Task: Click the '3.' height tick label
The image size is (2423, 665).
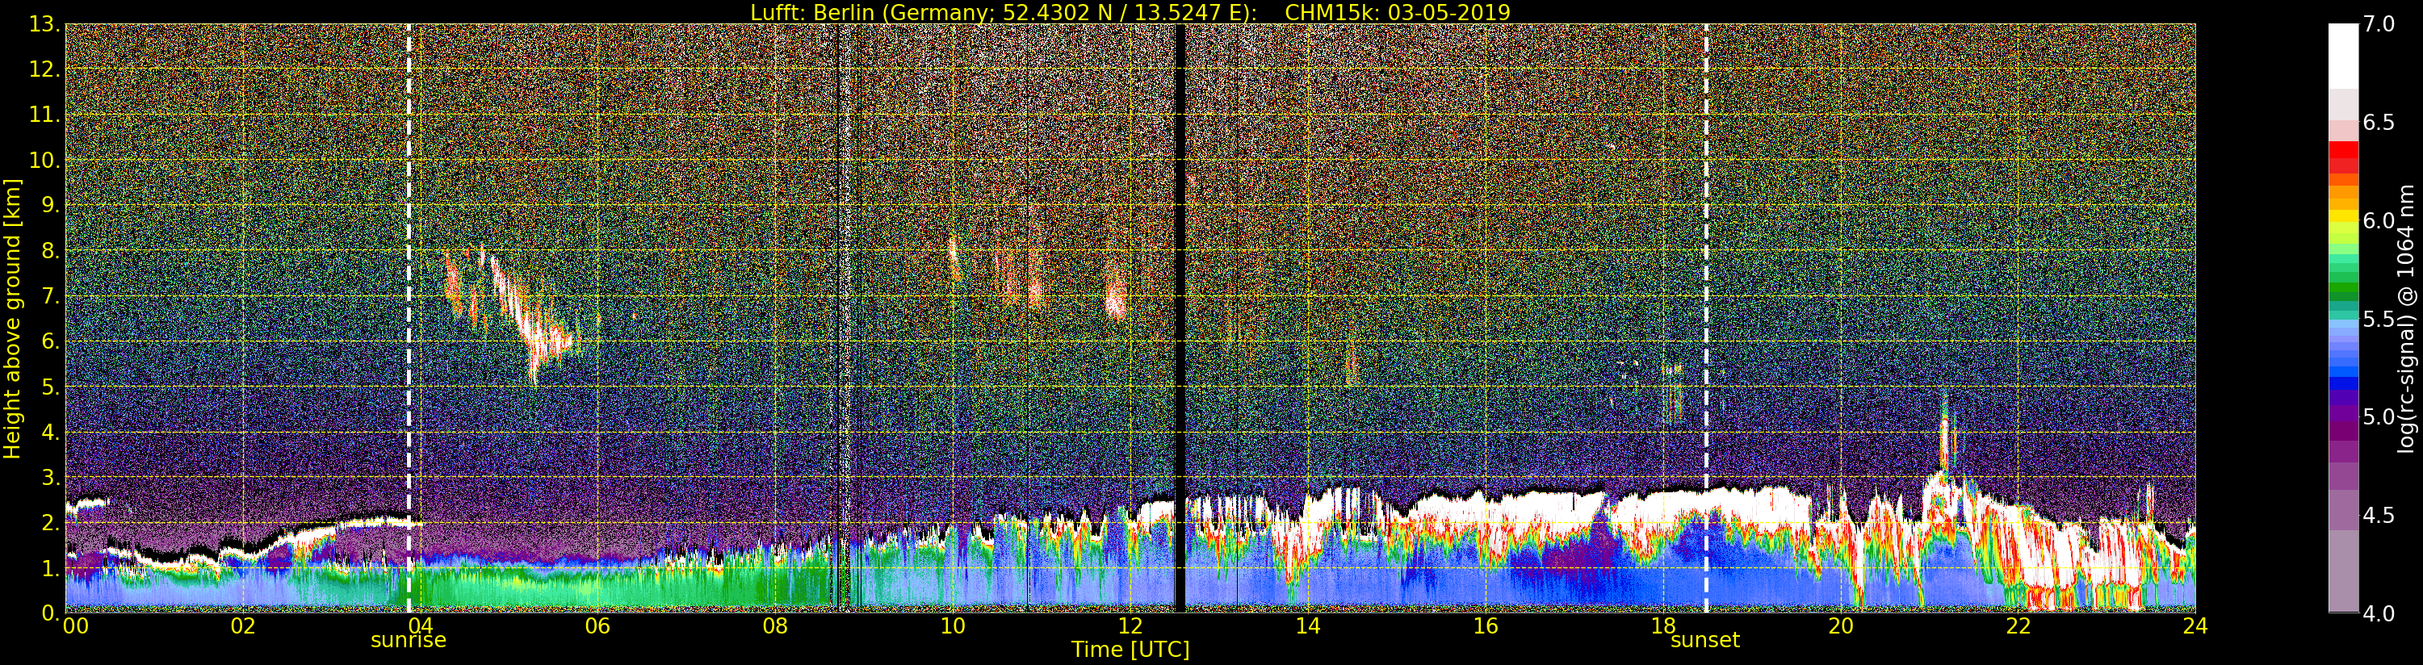Action: coord(51,477)
